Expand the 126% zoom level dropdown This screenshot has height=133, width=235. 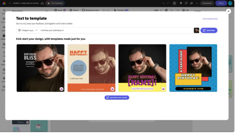pyautogui.click(x=158, y=10)
